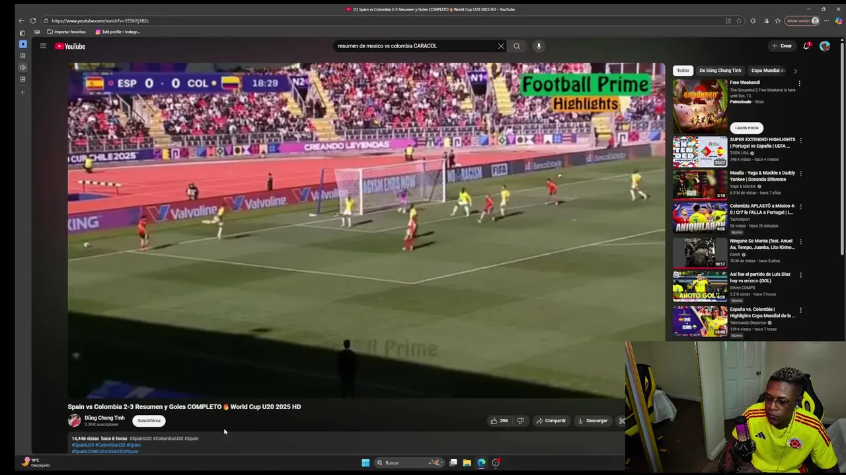
Task: Select the Copa Mundial filter chip
Action: coord(767,71)
